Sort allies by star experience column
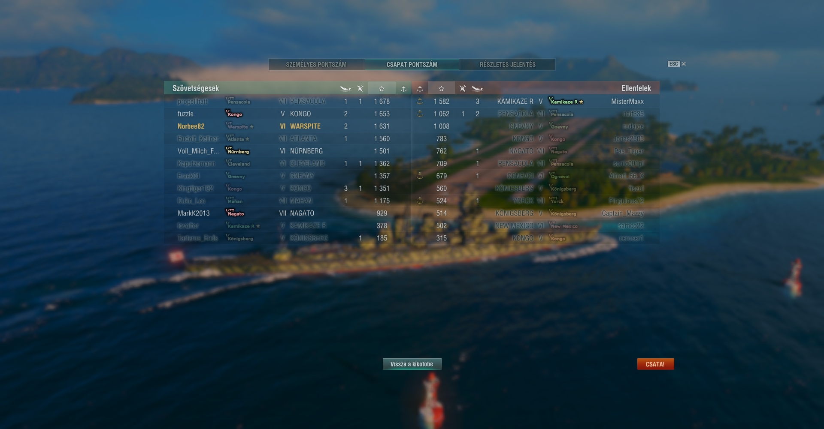Viewport: 824px width, 429px height. pos(382,88)
